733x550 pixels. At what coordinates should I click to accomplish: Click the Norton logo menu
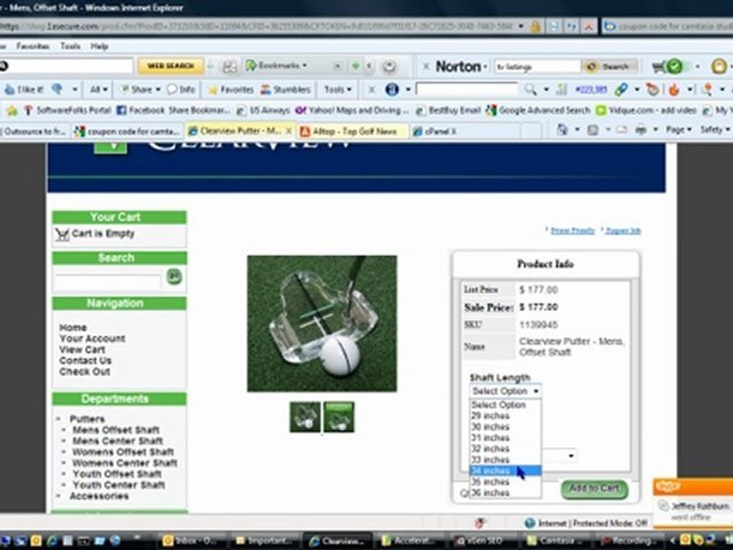461,66
